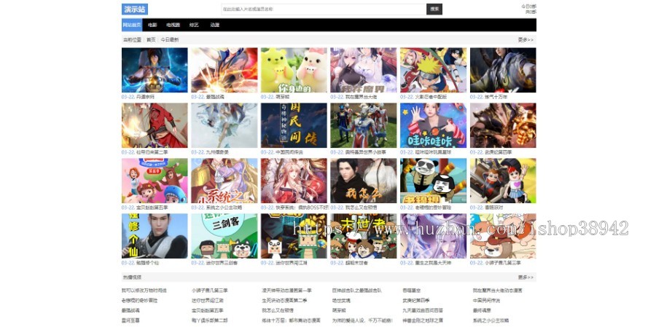Open the 末世者 cartoon zombies thumbnail
Screen dimensions: 656x327
(x=364, y=236)
